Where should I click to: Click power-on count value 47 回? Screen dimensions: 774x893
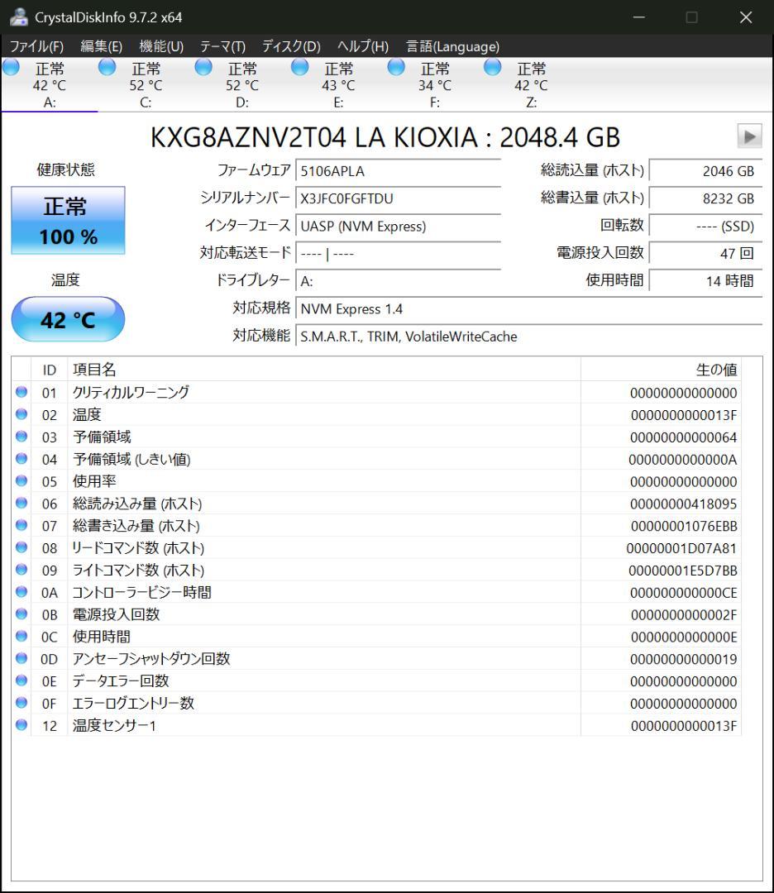coord(705,254)
